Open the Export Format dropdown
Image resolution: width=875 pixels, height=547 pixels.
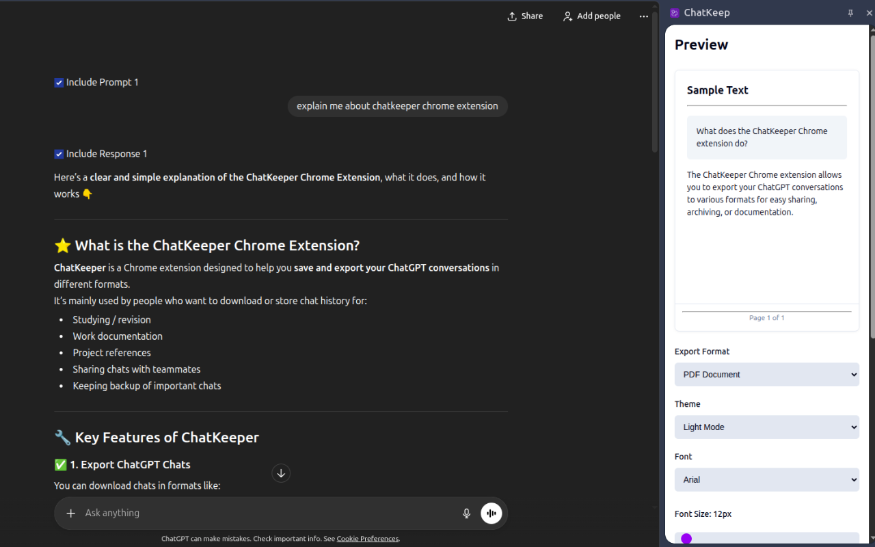coord(766,374)
